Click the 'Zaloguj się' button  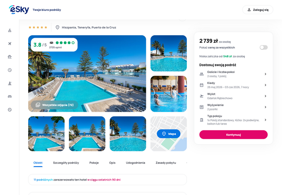pos(258,10)
